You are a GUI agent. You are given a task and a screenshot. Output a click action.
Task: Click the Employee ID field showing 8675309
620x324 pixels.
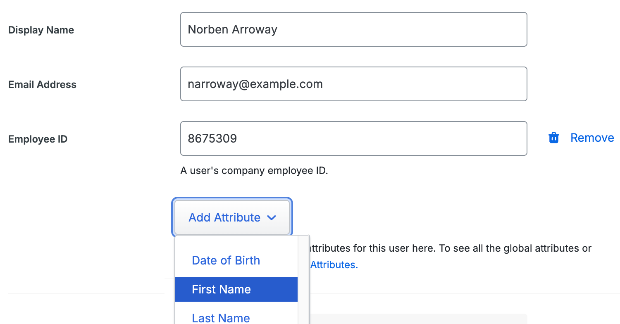(x=353, y=138)
